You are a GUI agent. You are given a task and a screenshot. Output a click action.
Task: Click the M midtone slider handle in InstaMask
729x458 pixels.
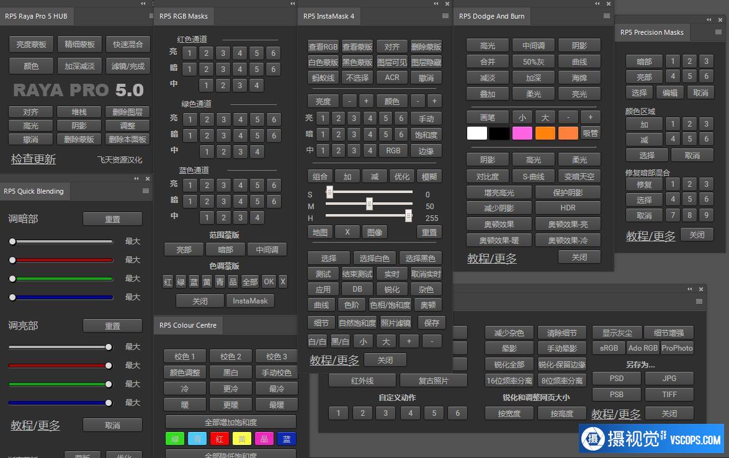point(369,204)
